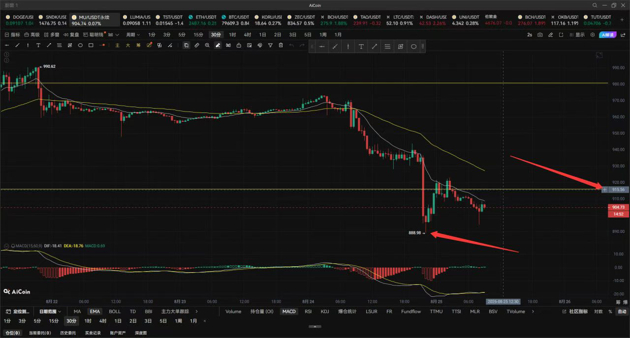The height and width of the screenshot is (338, 630).
Task: Toggle the 对数 log scale option
Action: 598,311
